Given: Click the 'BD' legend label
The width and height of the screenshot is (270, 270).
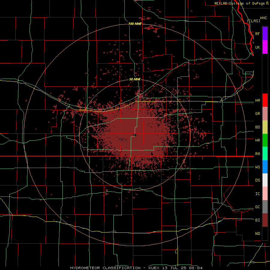Looking at the screenshot, I should pyautogui.click(x=257, y=127).
